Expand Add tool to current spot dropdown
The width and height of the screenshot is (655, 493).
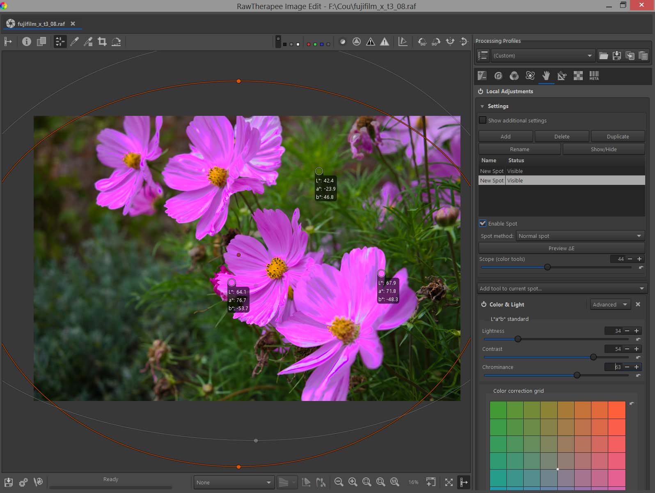pyautogui.click(x=562, y=288)
